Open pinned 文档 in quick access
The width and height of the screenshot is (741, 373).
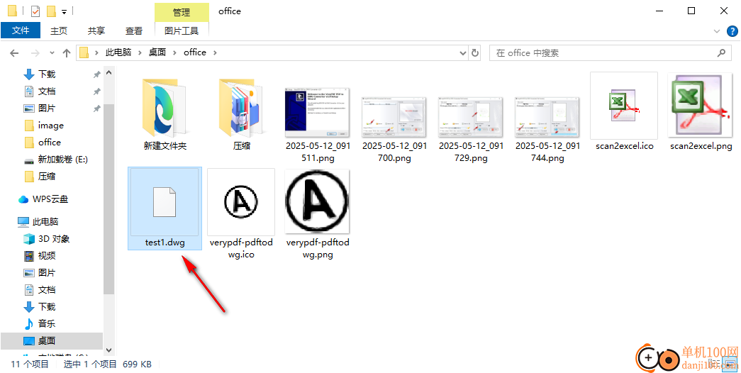point(40,91)
